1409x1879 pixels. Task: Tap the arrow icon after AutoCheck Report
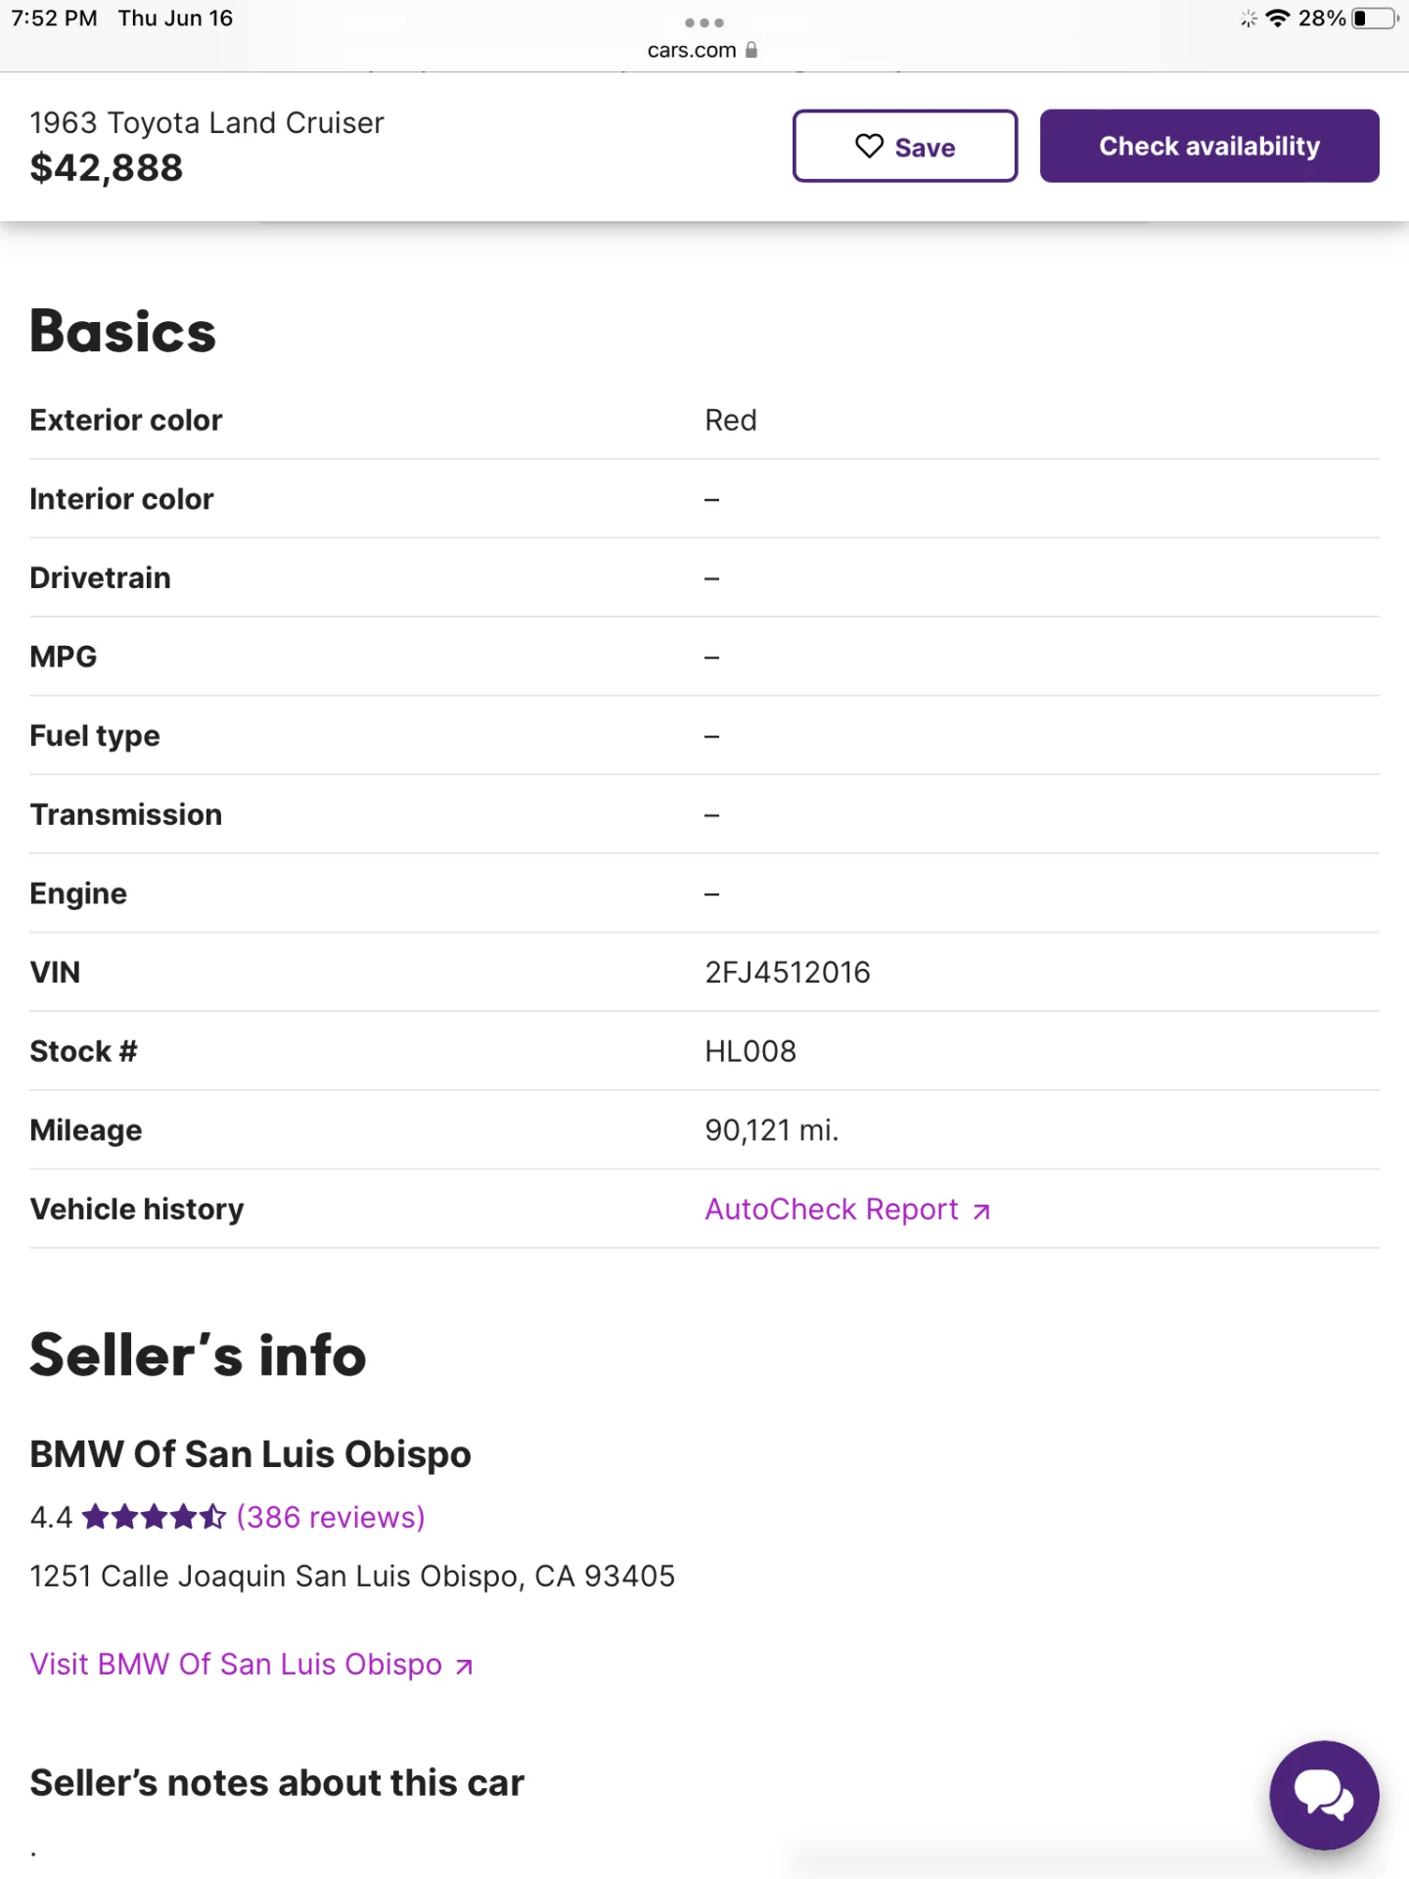tap(981, 1212)
